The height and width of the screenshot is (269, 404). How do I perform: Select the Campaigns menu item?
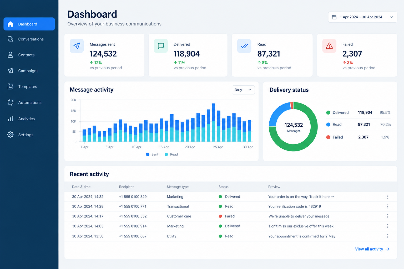pyautogui.click(x=28, y=71)
